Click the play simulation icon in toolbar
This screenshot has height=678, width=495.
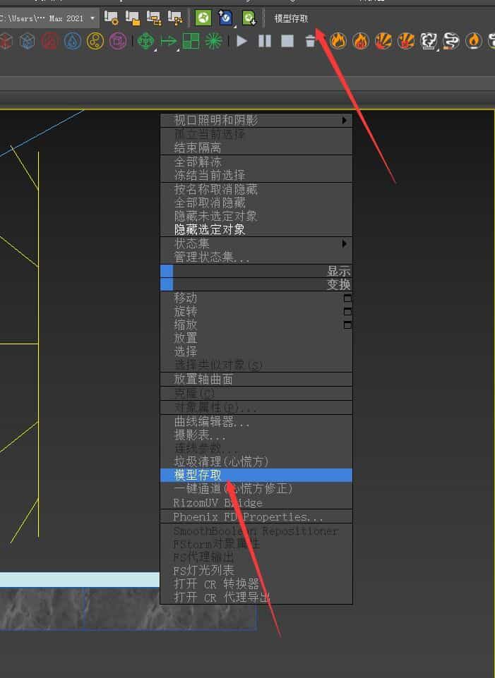pos(242,42)
